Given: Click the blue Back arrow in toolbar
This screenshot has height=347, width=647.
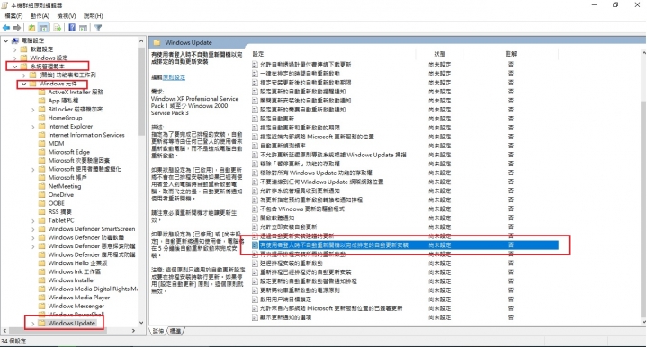Looking at the screenshot, I should pyautogui.click(x=6, y=28).
